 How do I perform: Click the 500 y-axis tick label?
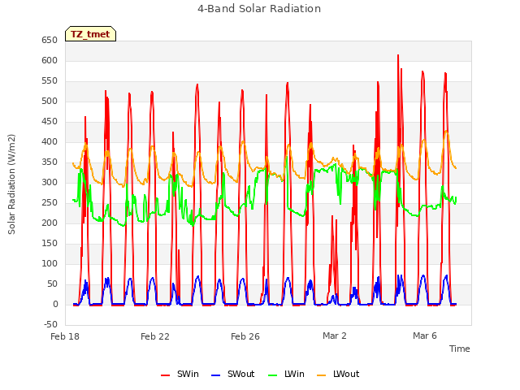(x=50, y=101)
